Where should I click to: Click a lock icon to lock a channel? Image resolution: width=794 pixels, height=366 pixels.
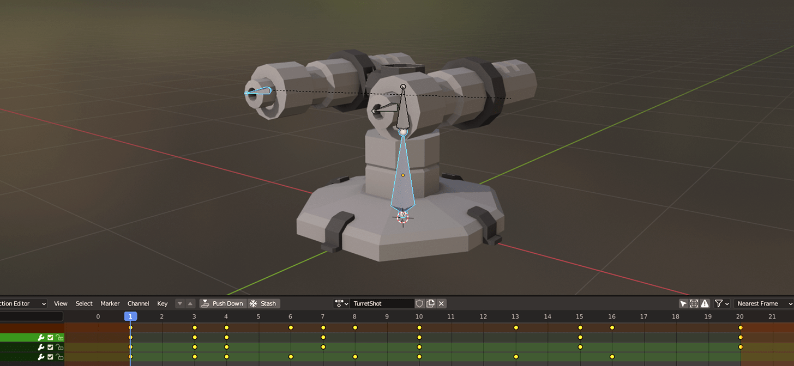59,338
